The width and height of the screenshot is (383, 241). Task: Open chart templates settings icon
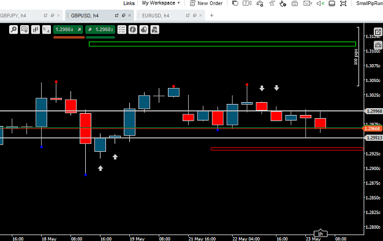pyautogui.click(x=25, y=29)
